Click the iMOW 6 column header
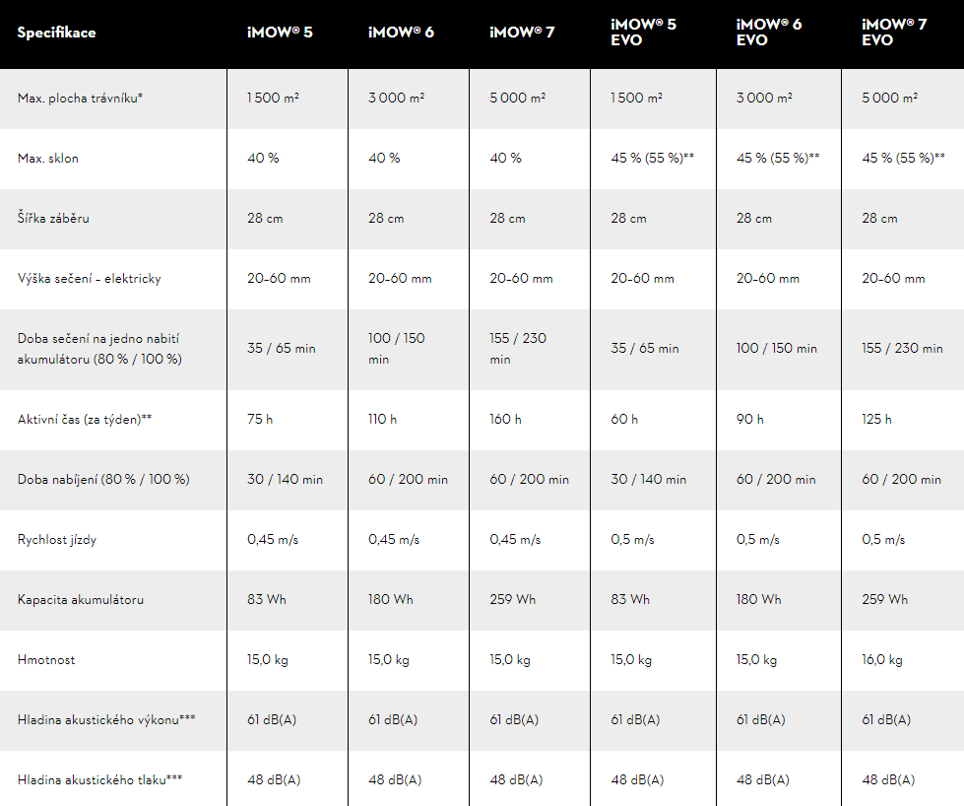 (401, 33)
